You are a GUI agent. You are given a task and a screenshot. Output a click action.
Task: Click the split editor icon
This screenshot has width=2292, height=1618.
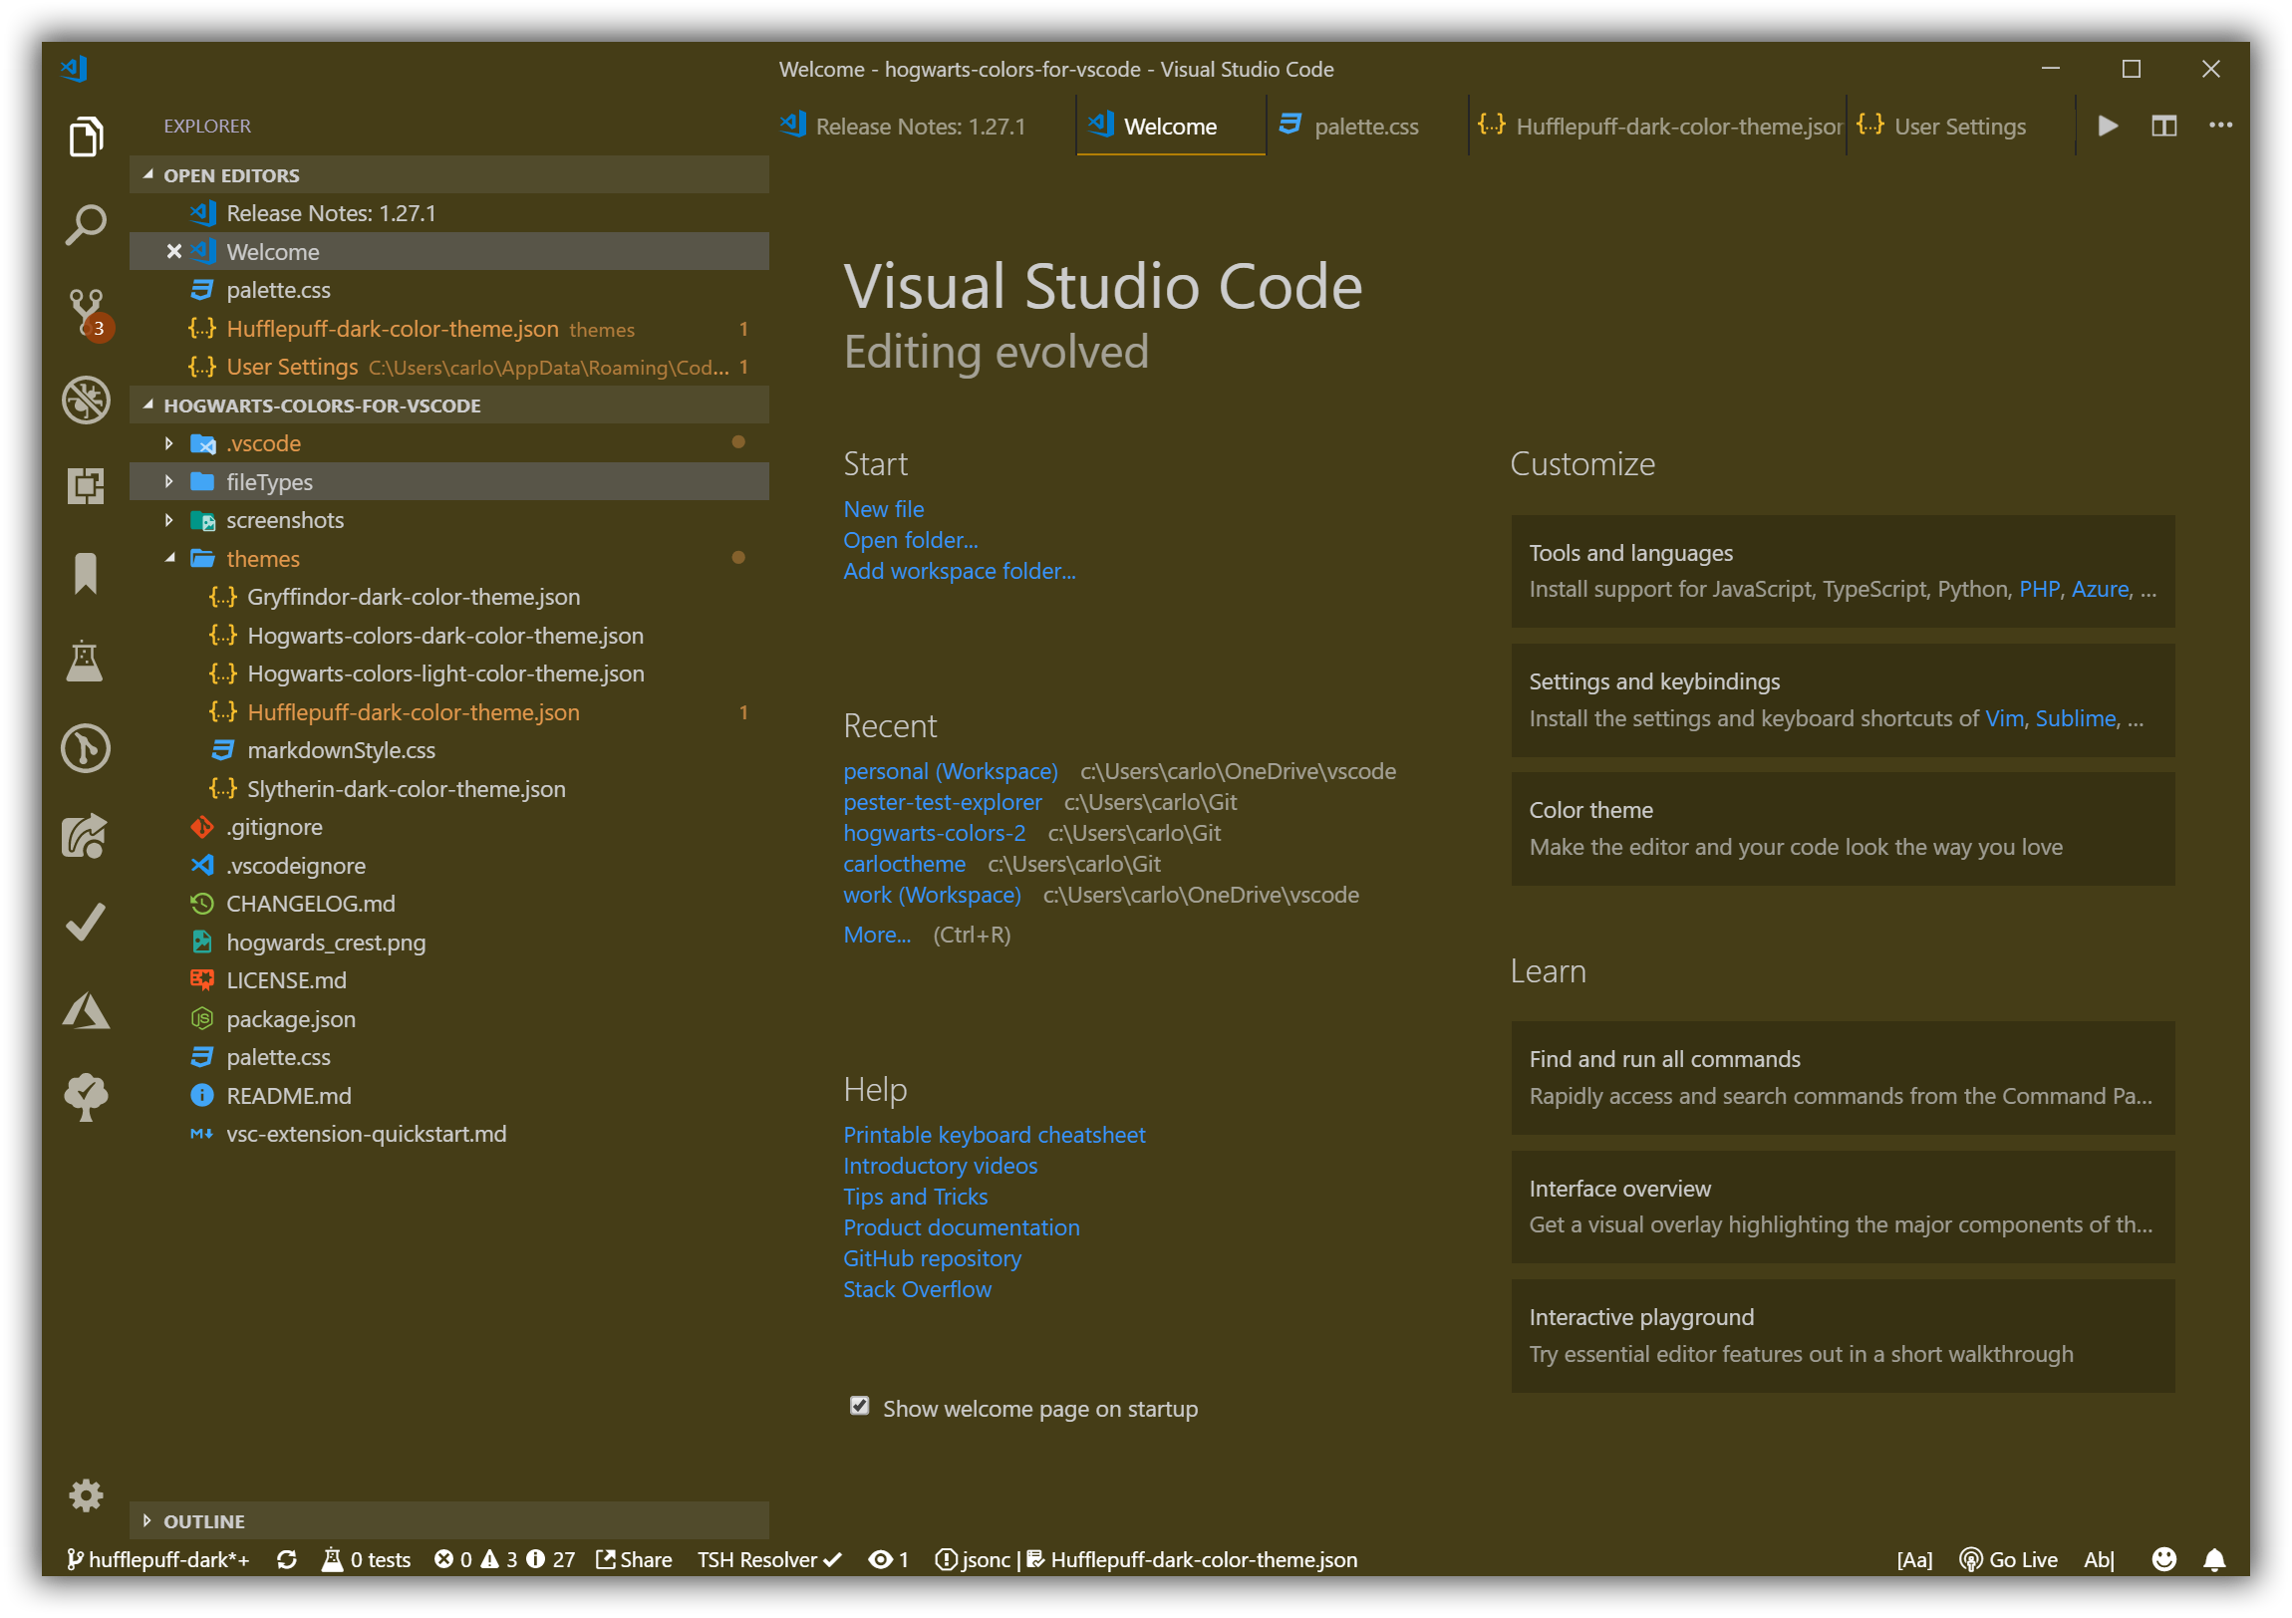tap(2163, 126)
